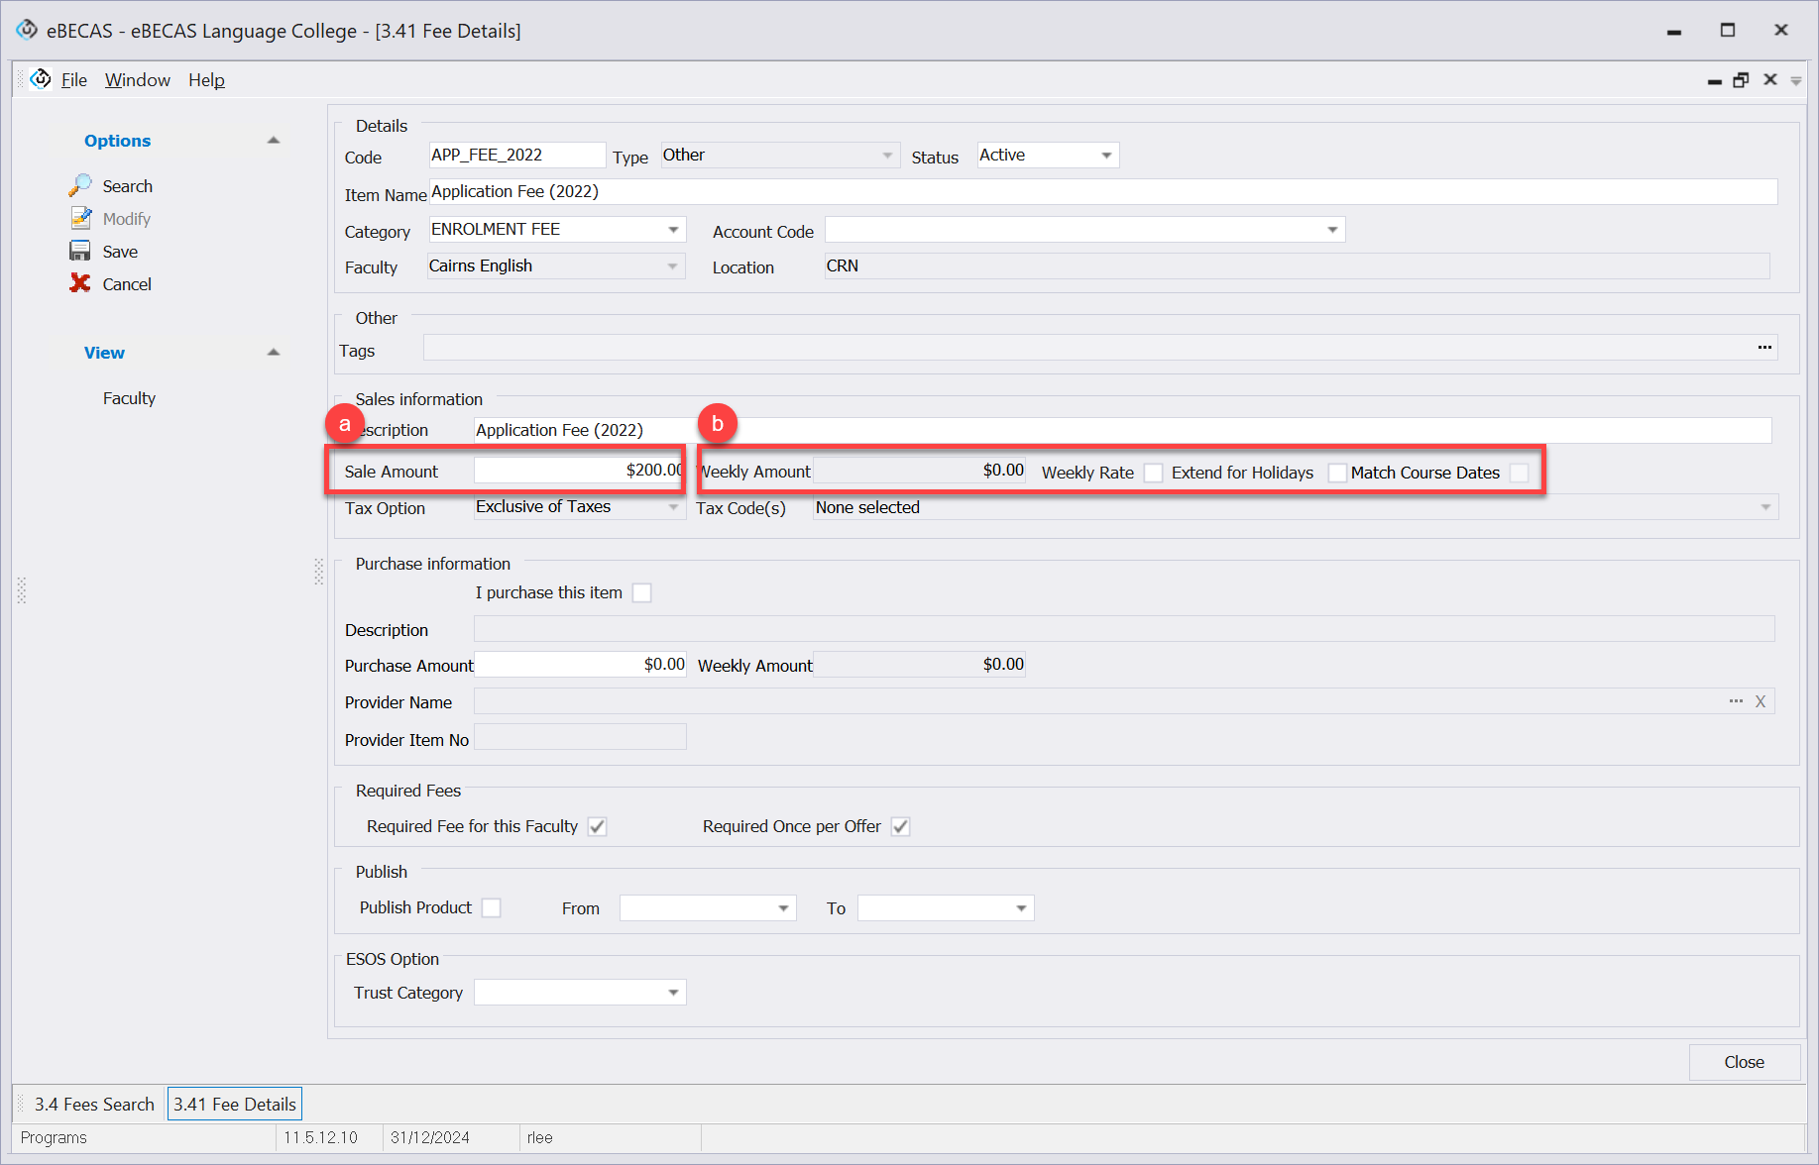
Task: Click the Close button
Action: 1744,1062
